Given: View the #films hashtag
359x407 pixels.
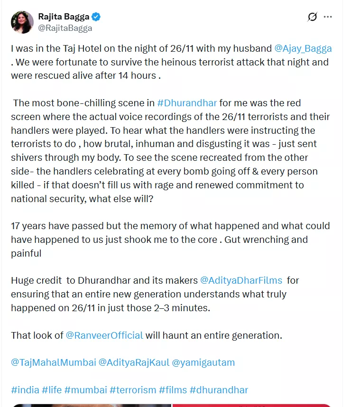Looking at the screenshot, I should pos(173,390).
